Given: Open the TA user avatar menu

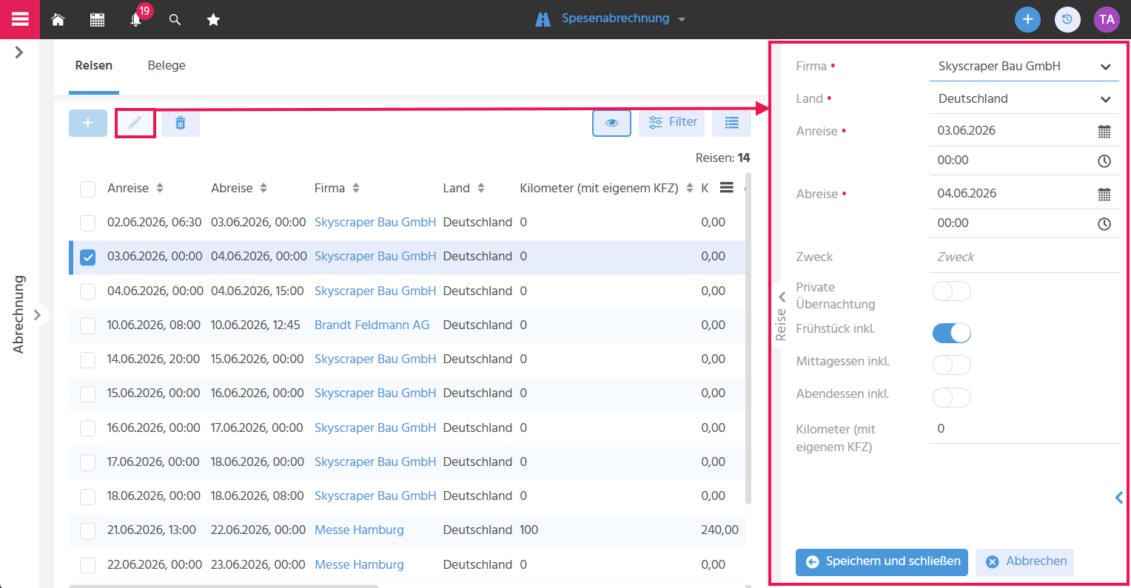Looking at the screenshot, I should (1107, 19).
